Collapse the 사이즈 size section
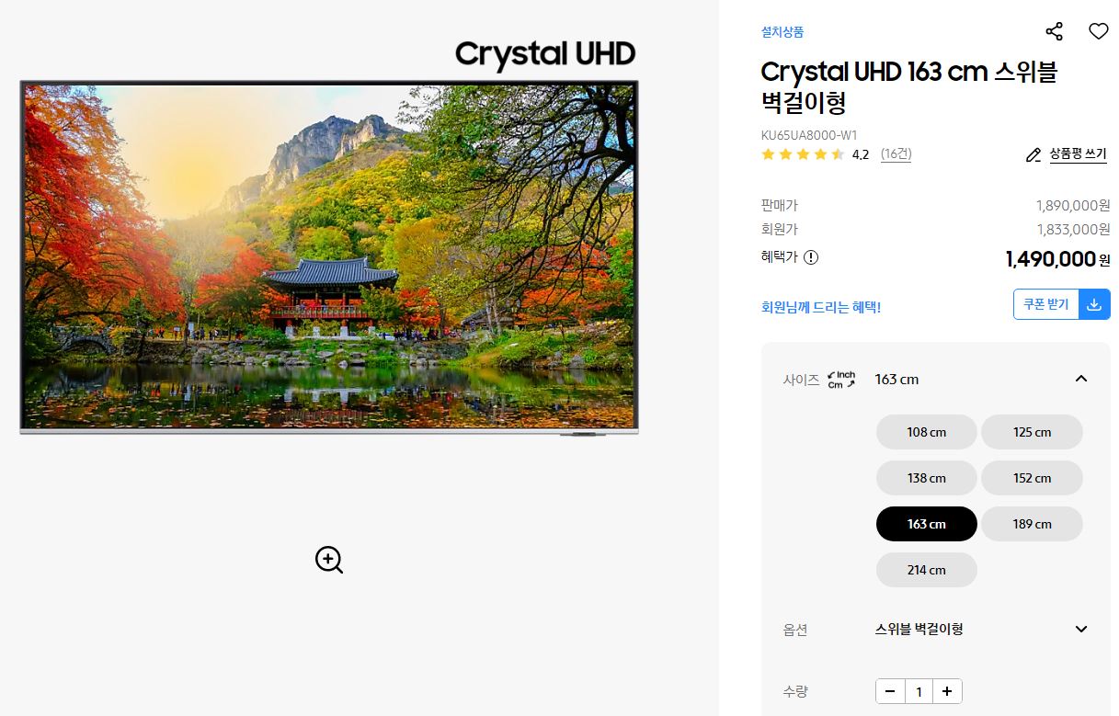1119x716 pixels. tap(1081, 379)
